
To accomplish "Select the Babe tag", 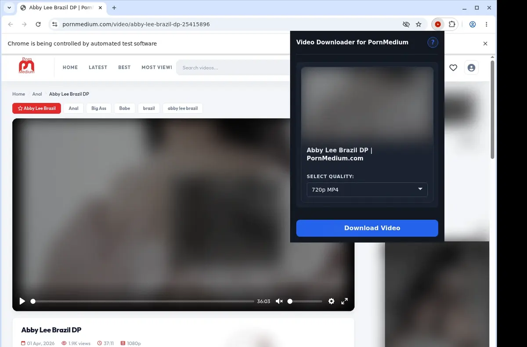I will tap(125, 108).
